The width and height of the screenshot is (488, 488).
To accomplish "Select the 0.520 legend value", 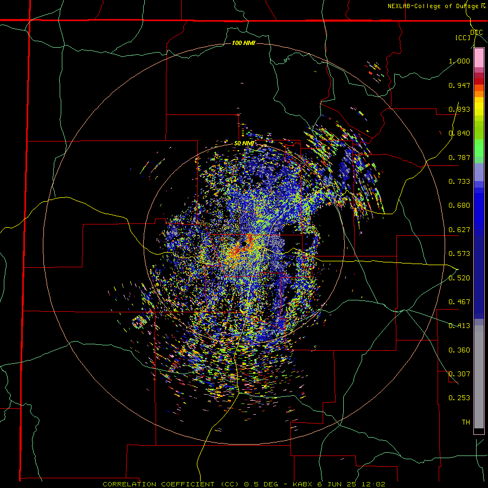I will [459, 278].
